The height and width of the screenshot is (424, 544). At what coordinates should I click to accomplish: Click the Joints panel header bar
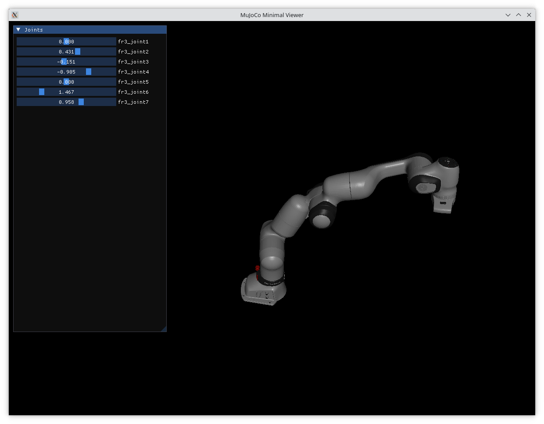tap(66, 29)
